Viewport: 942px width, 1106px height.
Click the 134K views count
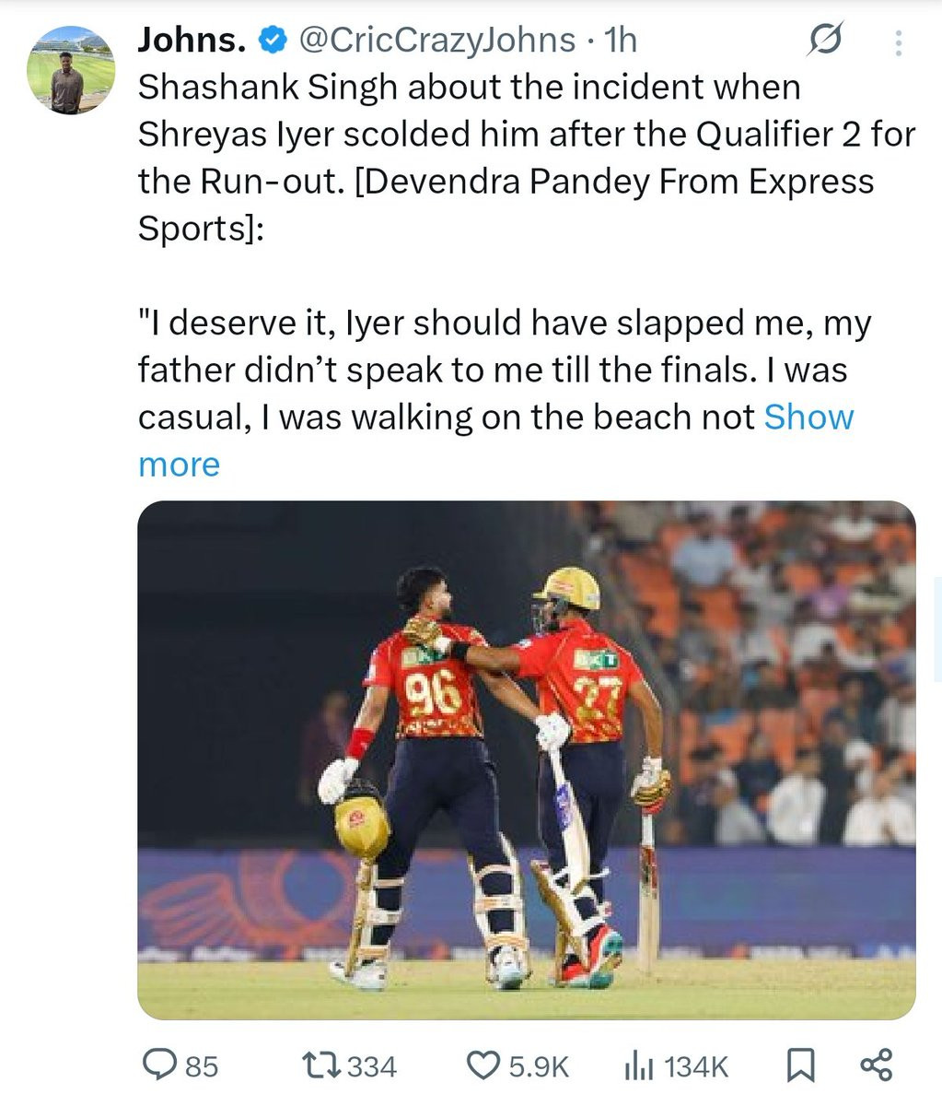[695, 1067]
